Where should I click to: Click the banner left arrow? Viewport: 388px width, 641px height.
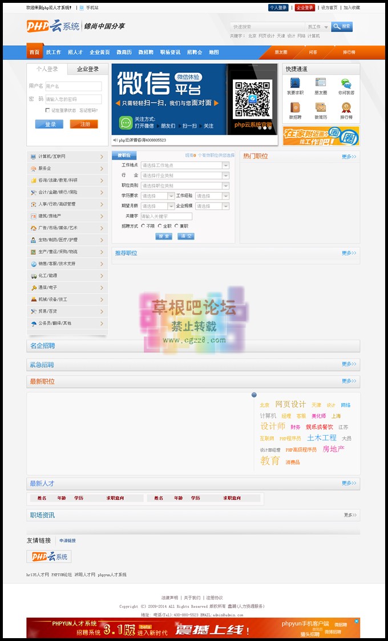(118, 103)
